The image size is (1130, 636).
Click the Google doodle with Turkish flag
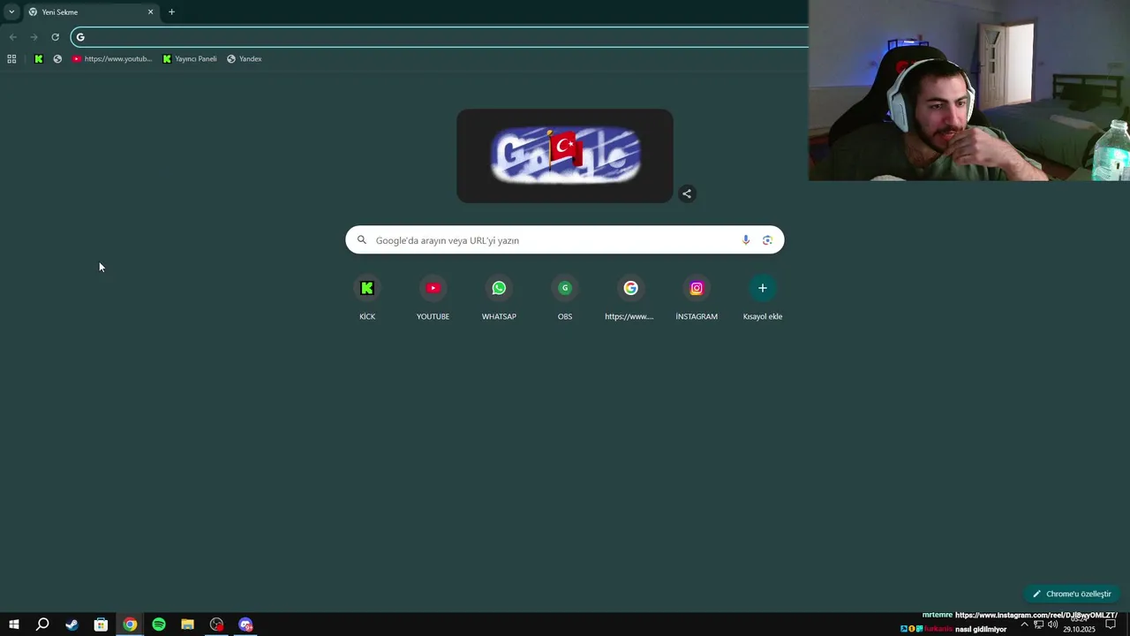(x=565, y=155)
